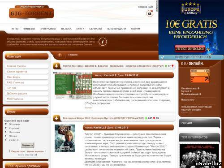Click the GIG-TORRENT site logo
Viewport: 224px width, 168px height.
[31, 12]
